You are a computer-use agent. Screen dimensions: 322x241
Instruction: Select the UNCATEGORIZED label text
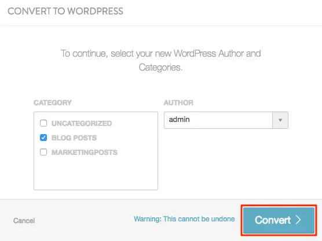[82, 123]
